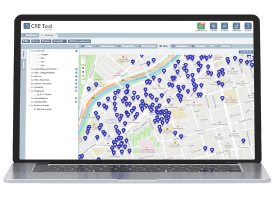
Task: Click the Solicitar Actualización button
Action: pos(79,41)
